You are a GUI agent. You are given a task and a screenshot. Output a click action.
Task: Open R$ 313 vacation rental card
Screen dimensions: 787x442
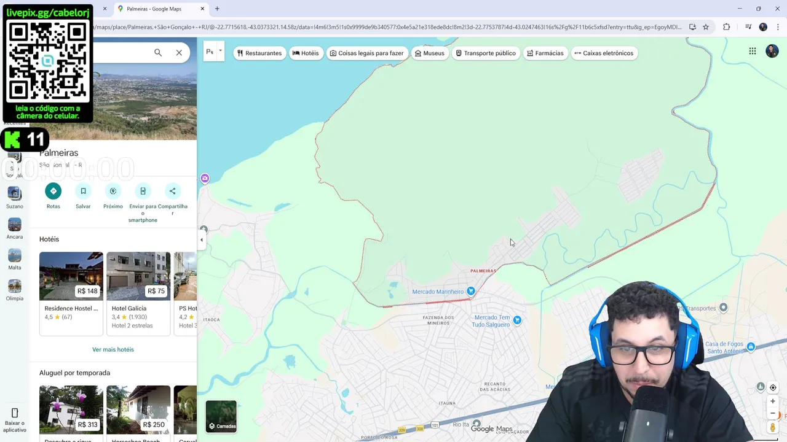coord(71,413)
